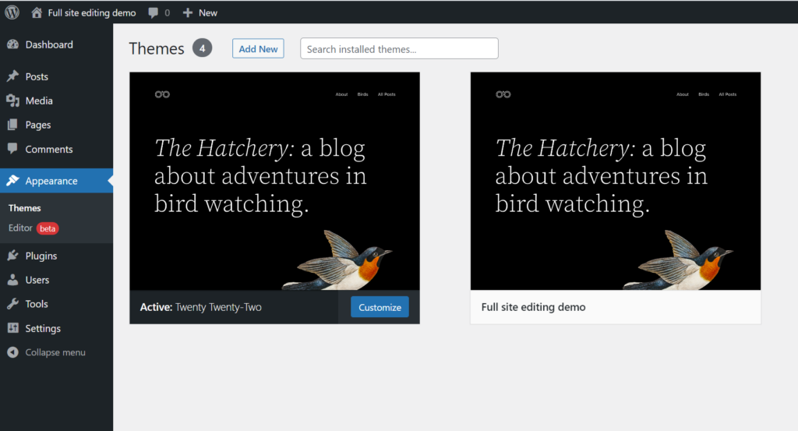Click the Customize button on active theme
This screenshot has width=798, height=431.
coord(380,307)
